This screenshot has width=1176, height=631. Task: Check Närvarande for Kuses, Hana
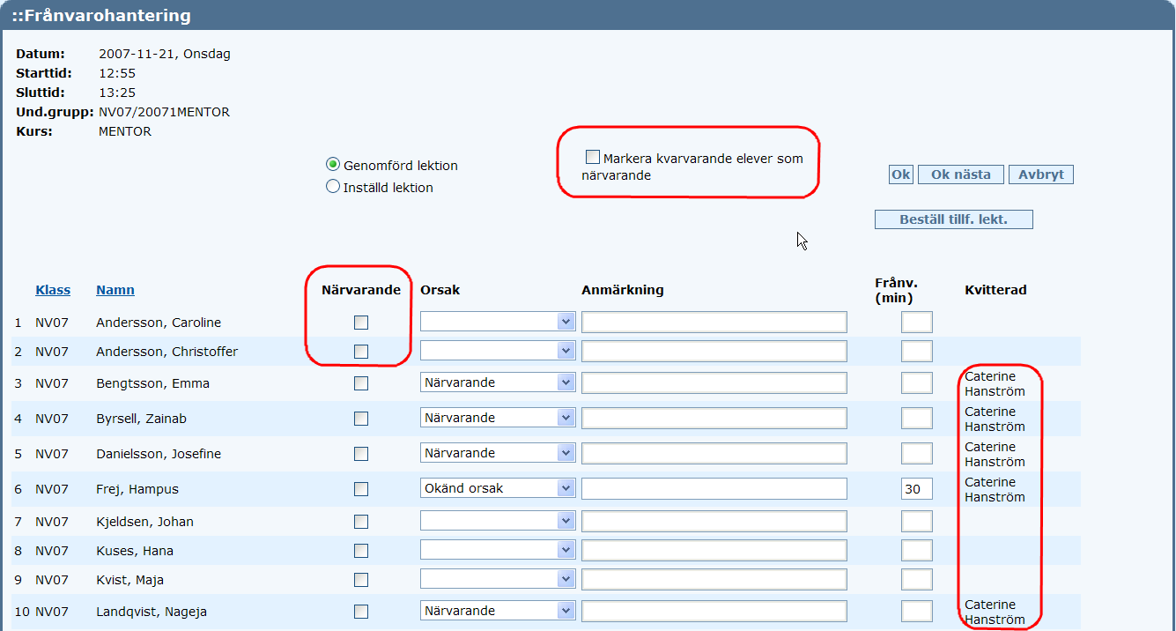(x=361, y=551)
